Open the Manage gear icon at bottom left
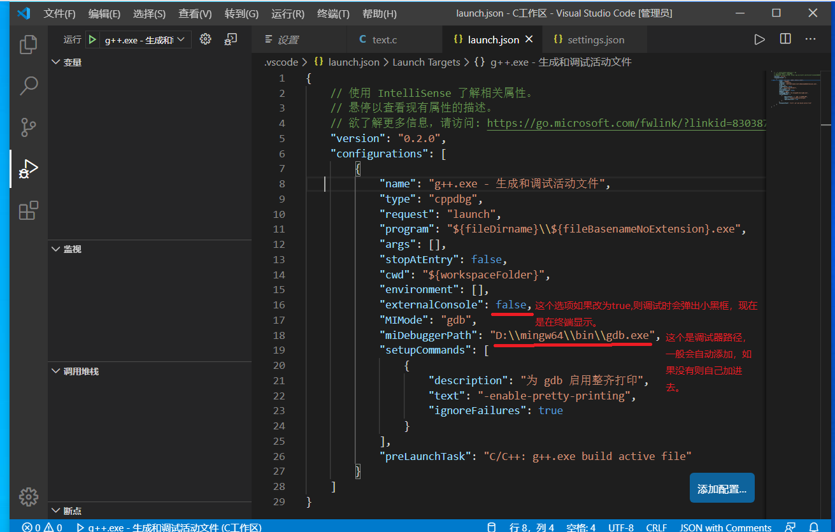The image size is (835, 532). point(28,497)
